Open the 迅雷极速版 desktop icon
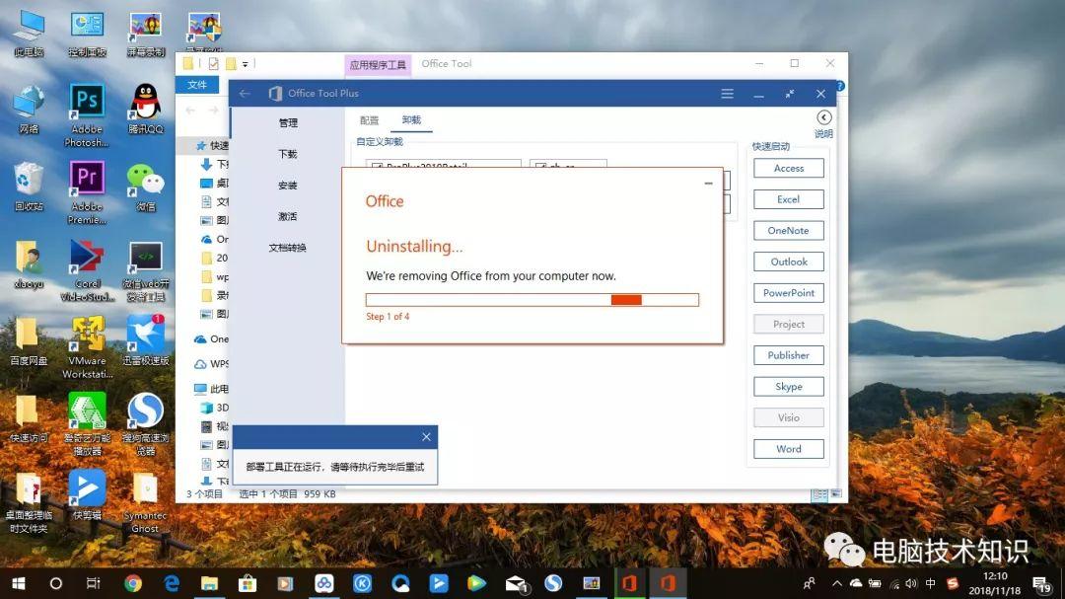This screenshot has width=1065, height=599. coord(145,339)
